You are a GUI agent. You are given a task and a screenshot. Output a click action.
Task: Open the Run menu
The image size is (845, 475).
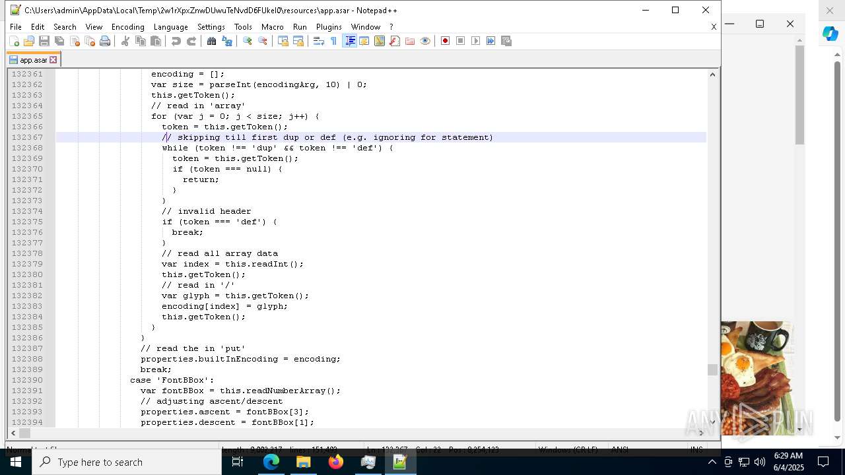coord(300,27)
